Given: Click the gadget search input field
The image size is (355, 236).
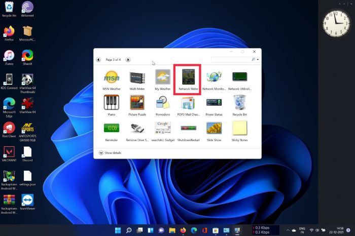Looking at the screenshot, I should 231,59.
